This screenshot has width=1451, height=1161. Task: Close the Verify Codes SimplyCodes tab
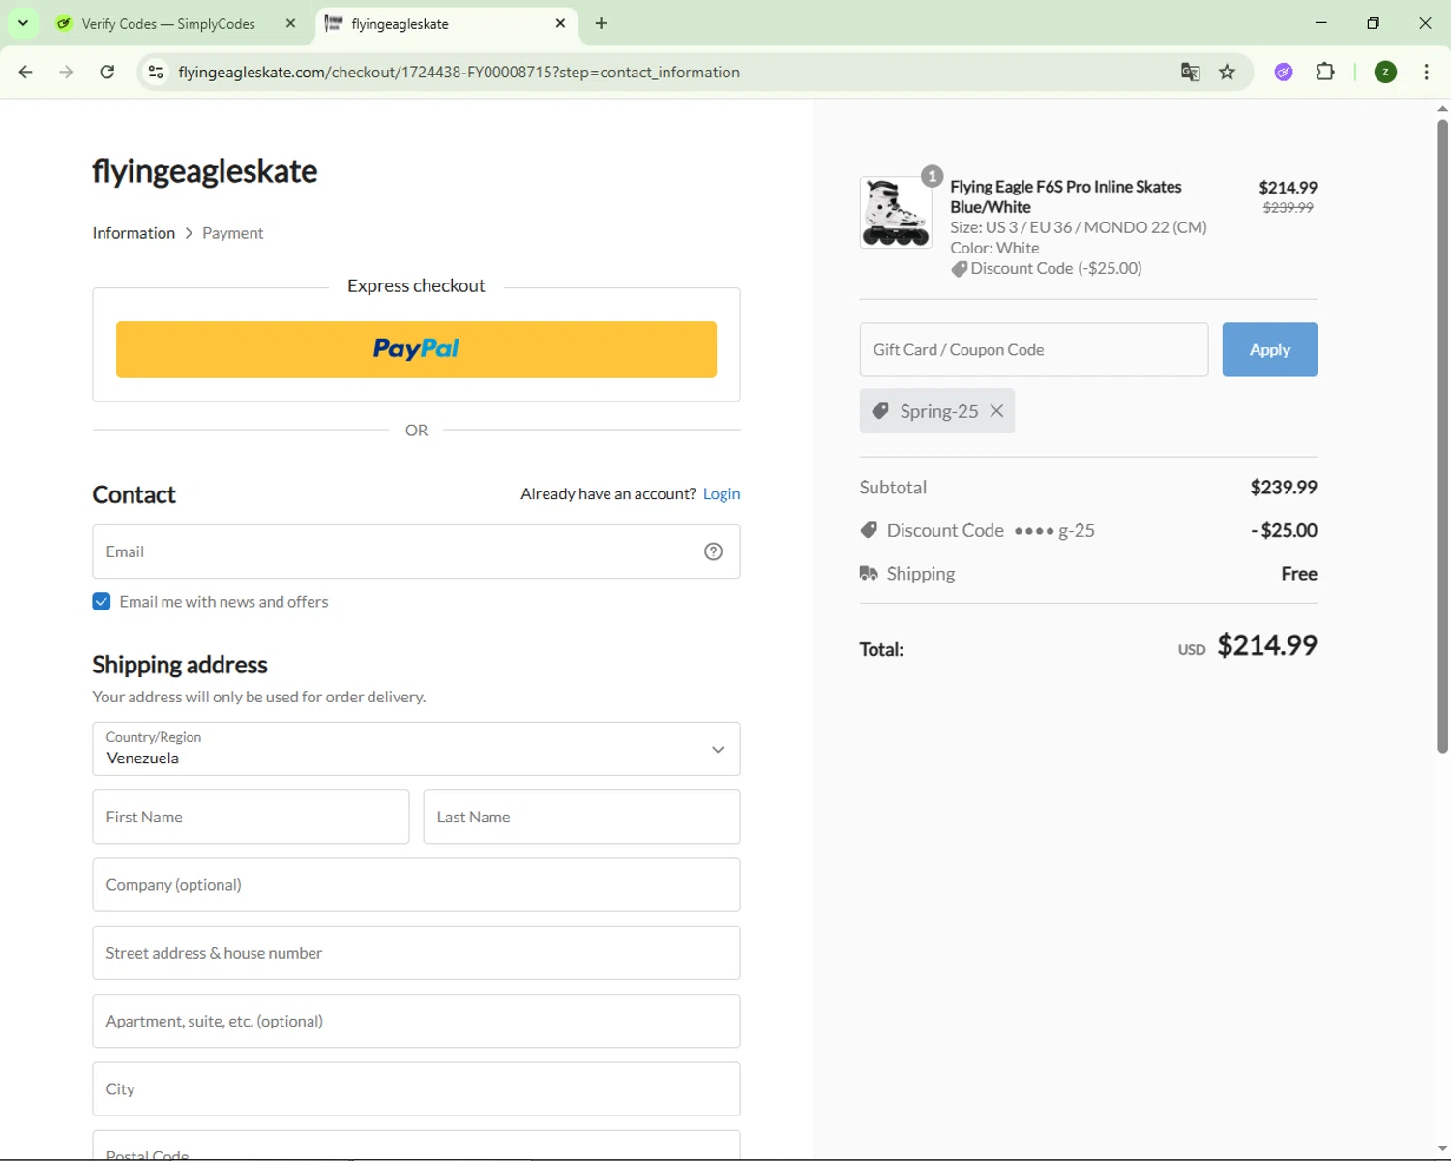pyautogui.click(x=290, y=23)
